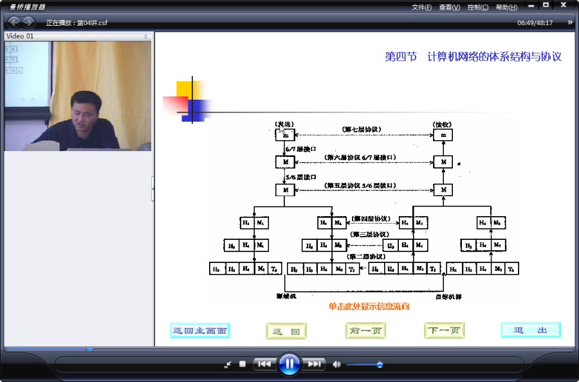Screen dimensions: 579x382
Task: Adjust the volume slider knob
Action: 380,365
